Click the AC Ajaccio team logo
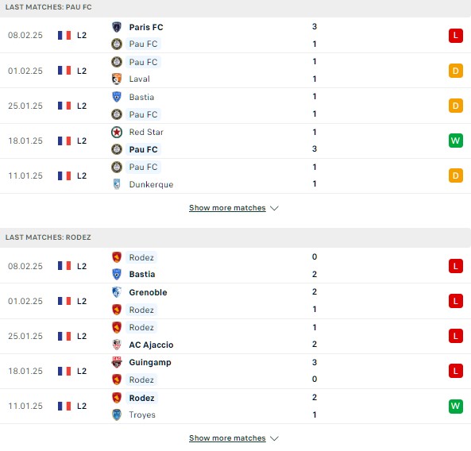471x451 pixels. 117,345
